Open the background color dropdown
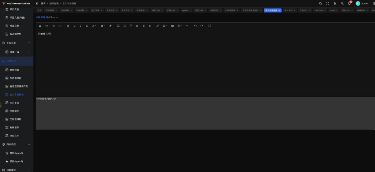Image resolution: width=375 pixels, height=172 pixels. (x=103, y=26)
